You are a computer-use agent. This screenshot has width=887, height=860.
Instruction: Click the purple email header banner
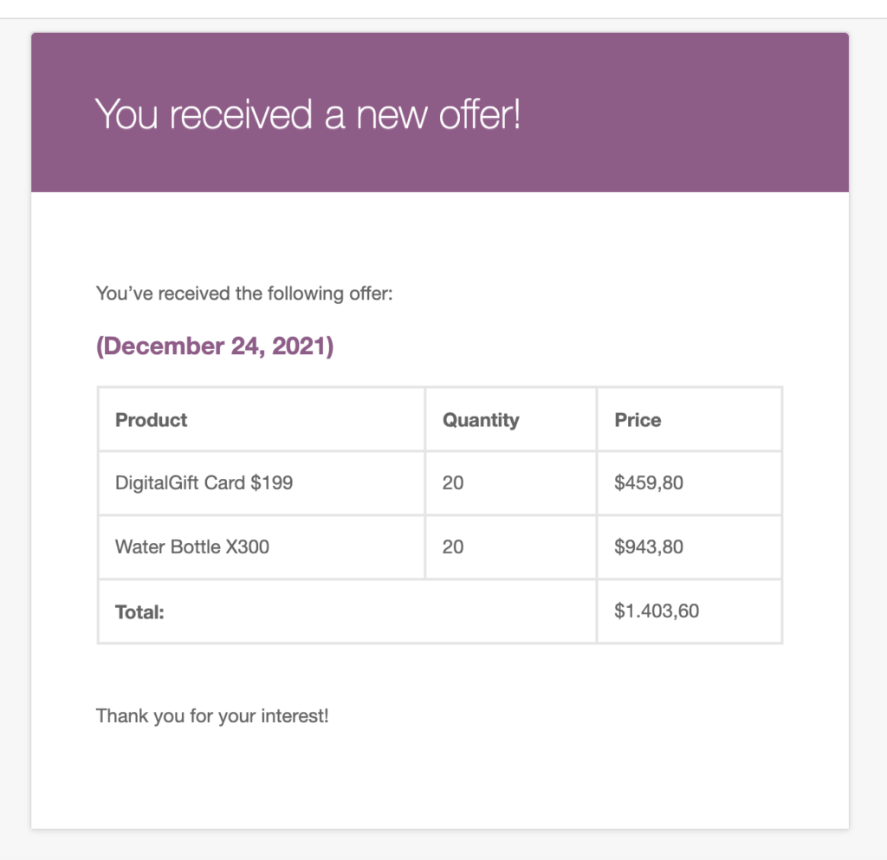pos(440,112)
